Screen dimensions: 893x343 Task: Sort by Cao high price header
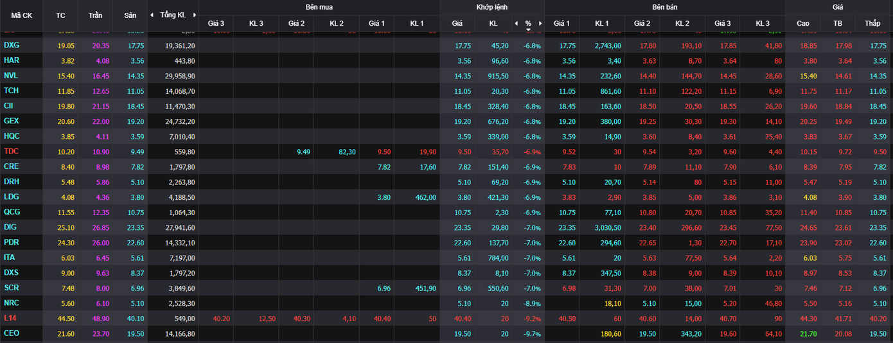803,23
